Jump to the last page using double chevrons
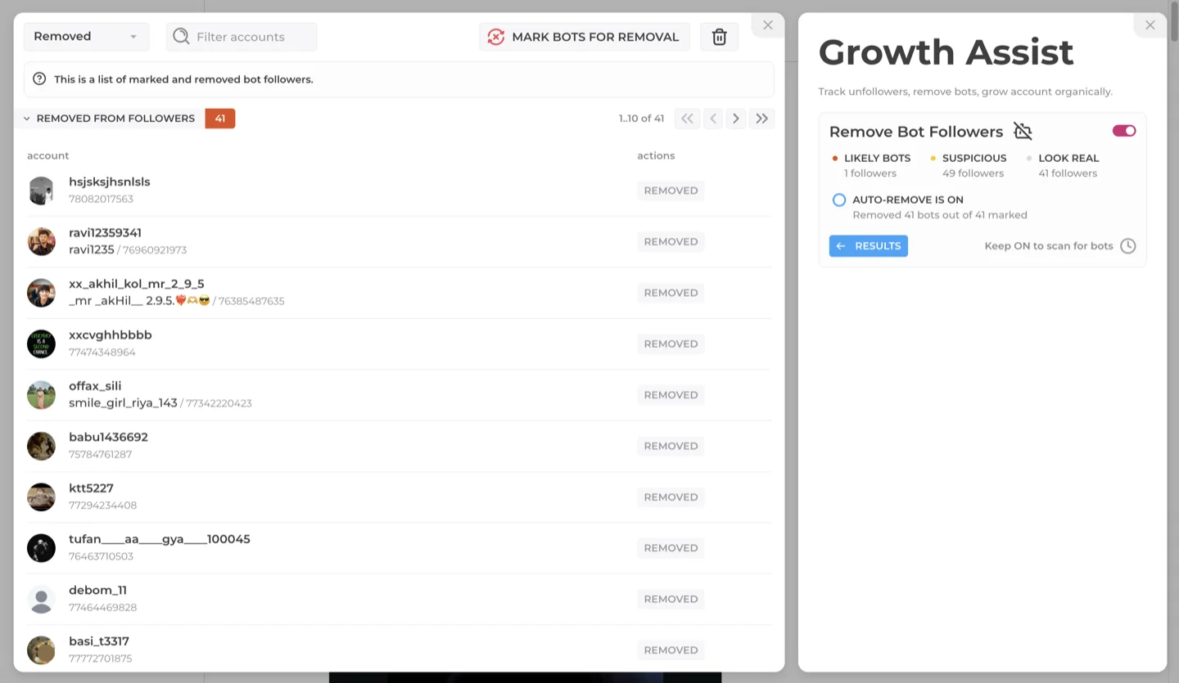 pyautogui.click(x=762, y=119)
